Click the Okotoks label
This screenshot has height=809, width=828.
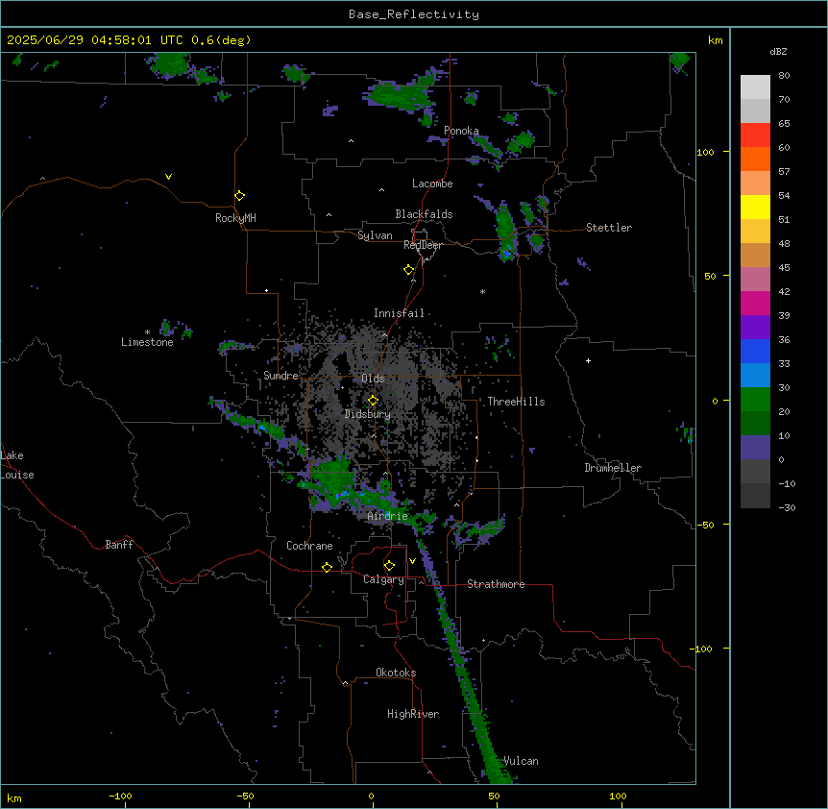pos(396,673)
